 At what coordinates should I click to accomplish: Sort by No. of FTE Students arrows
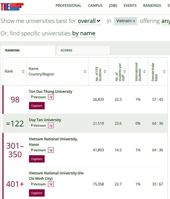105,72
